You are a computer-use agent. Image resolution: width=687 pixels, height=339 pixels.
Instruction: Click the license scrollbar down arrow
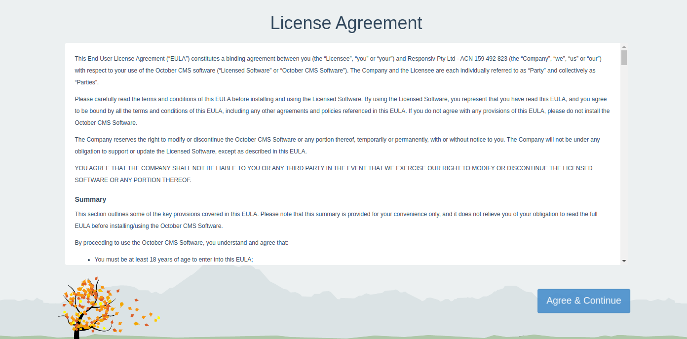pos(624,261)
